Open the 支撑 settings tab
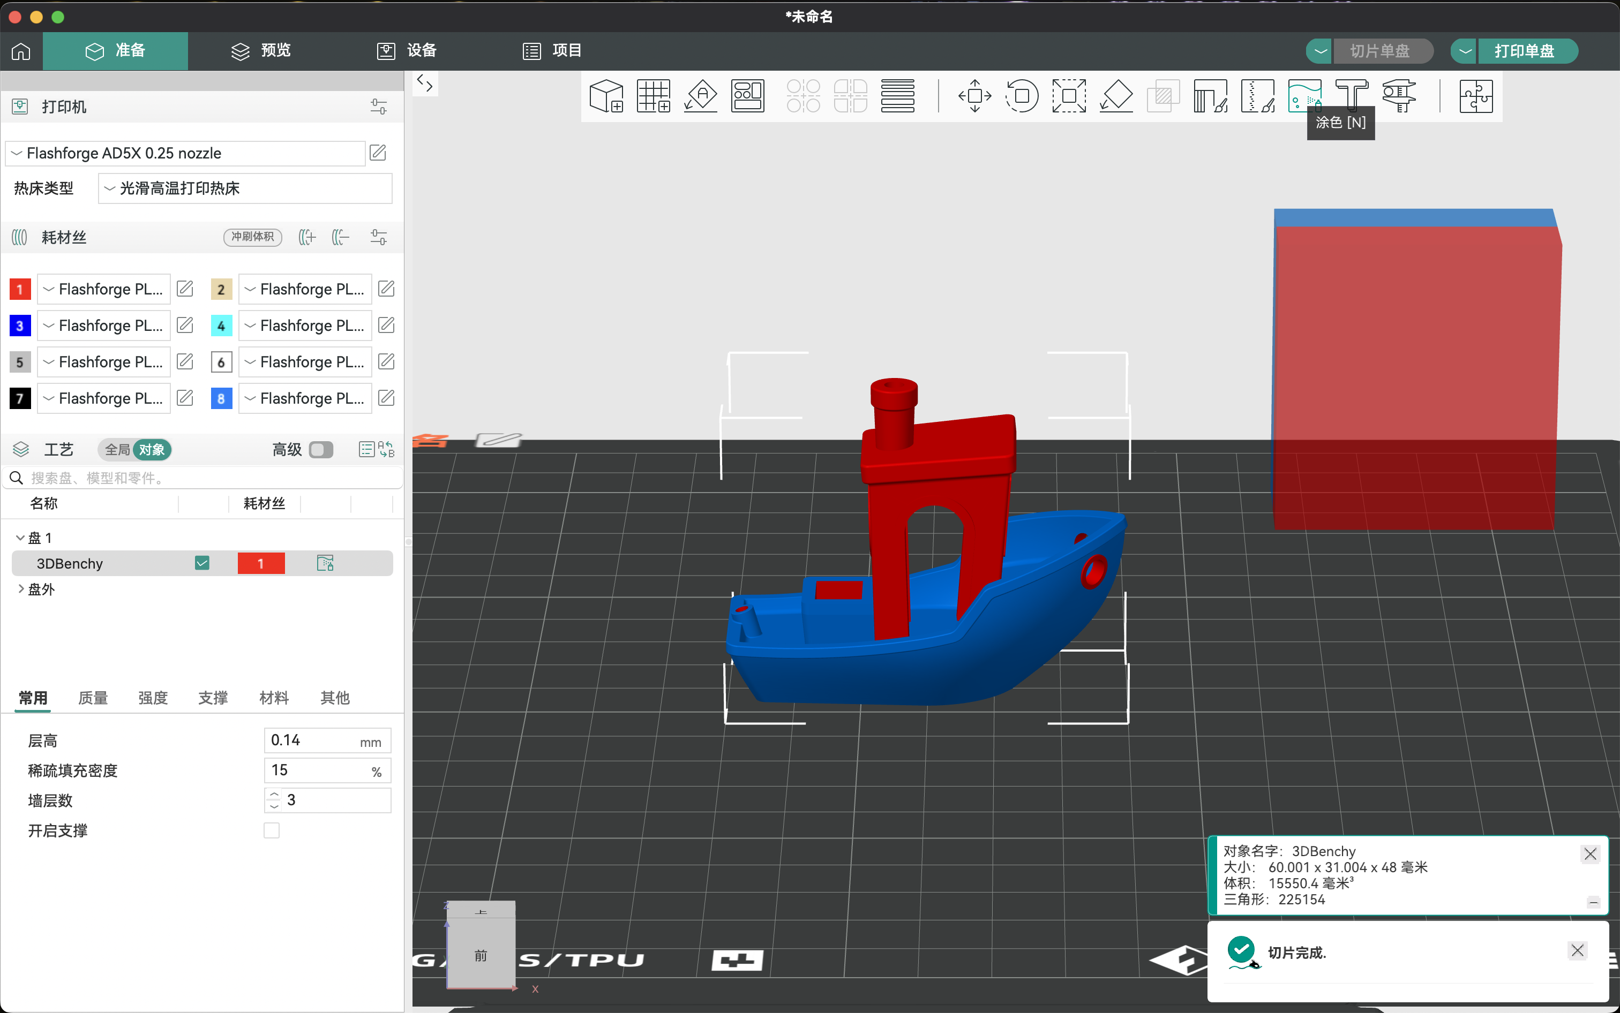The image size is (1620, 1013). tap(213, 698)
